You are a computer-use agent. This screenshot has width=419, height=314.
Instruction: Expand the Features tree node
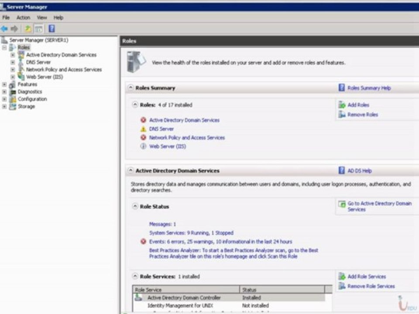pos(4,84)
